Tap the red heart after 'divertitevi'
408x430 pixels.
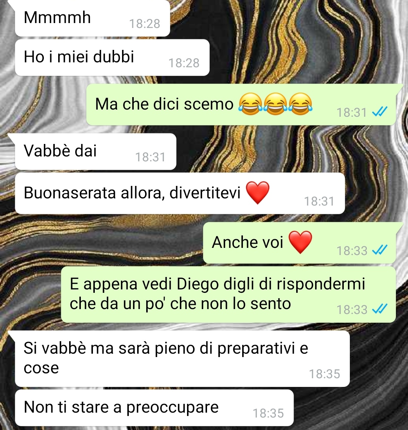(x=258, y=193)
